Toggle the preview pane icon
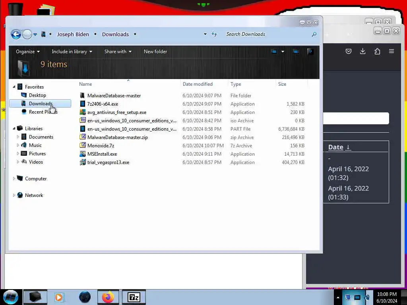407x305 pixels. click(296, 52)
